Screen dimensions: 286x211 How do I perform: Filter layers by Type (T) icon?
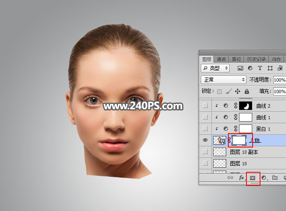[x=260, y=68]
